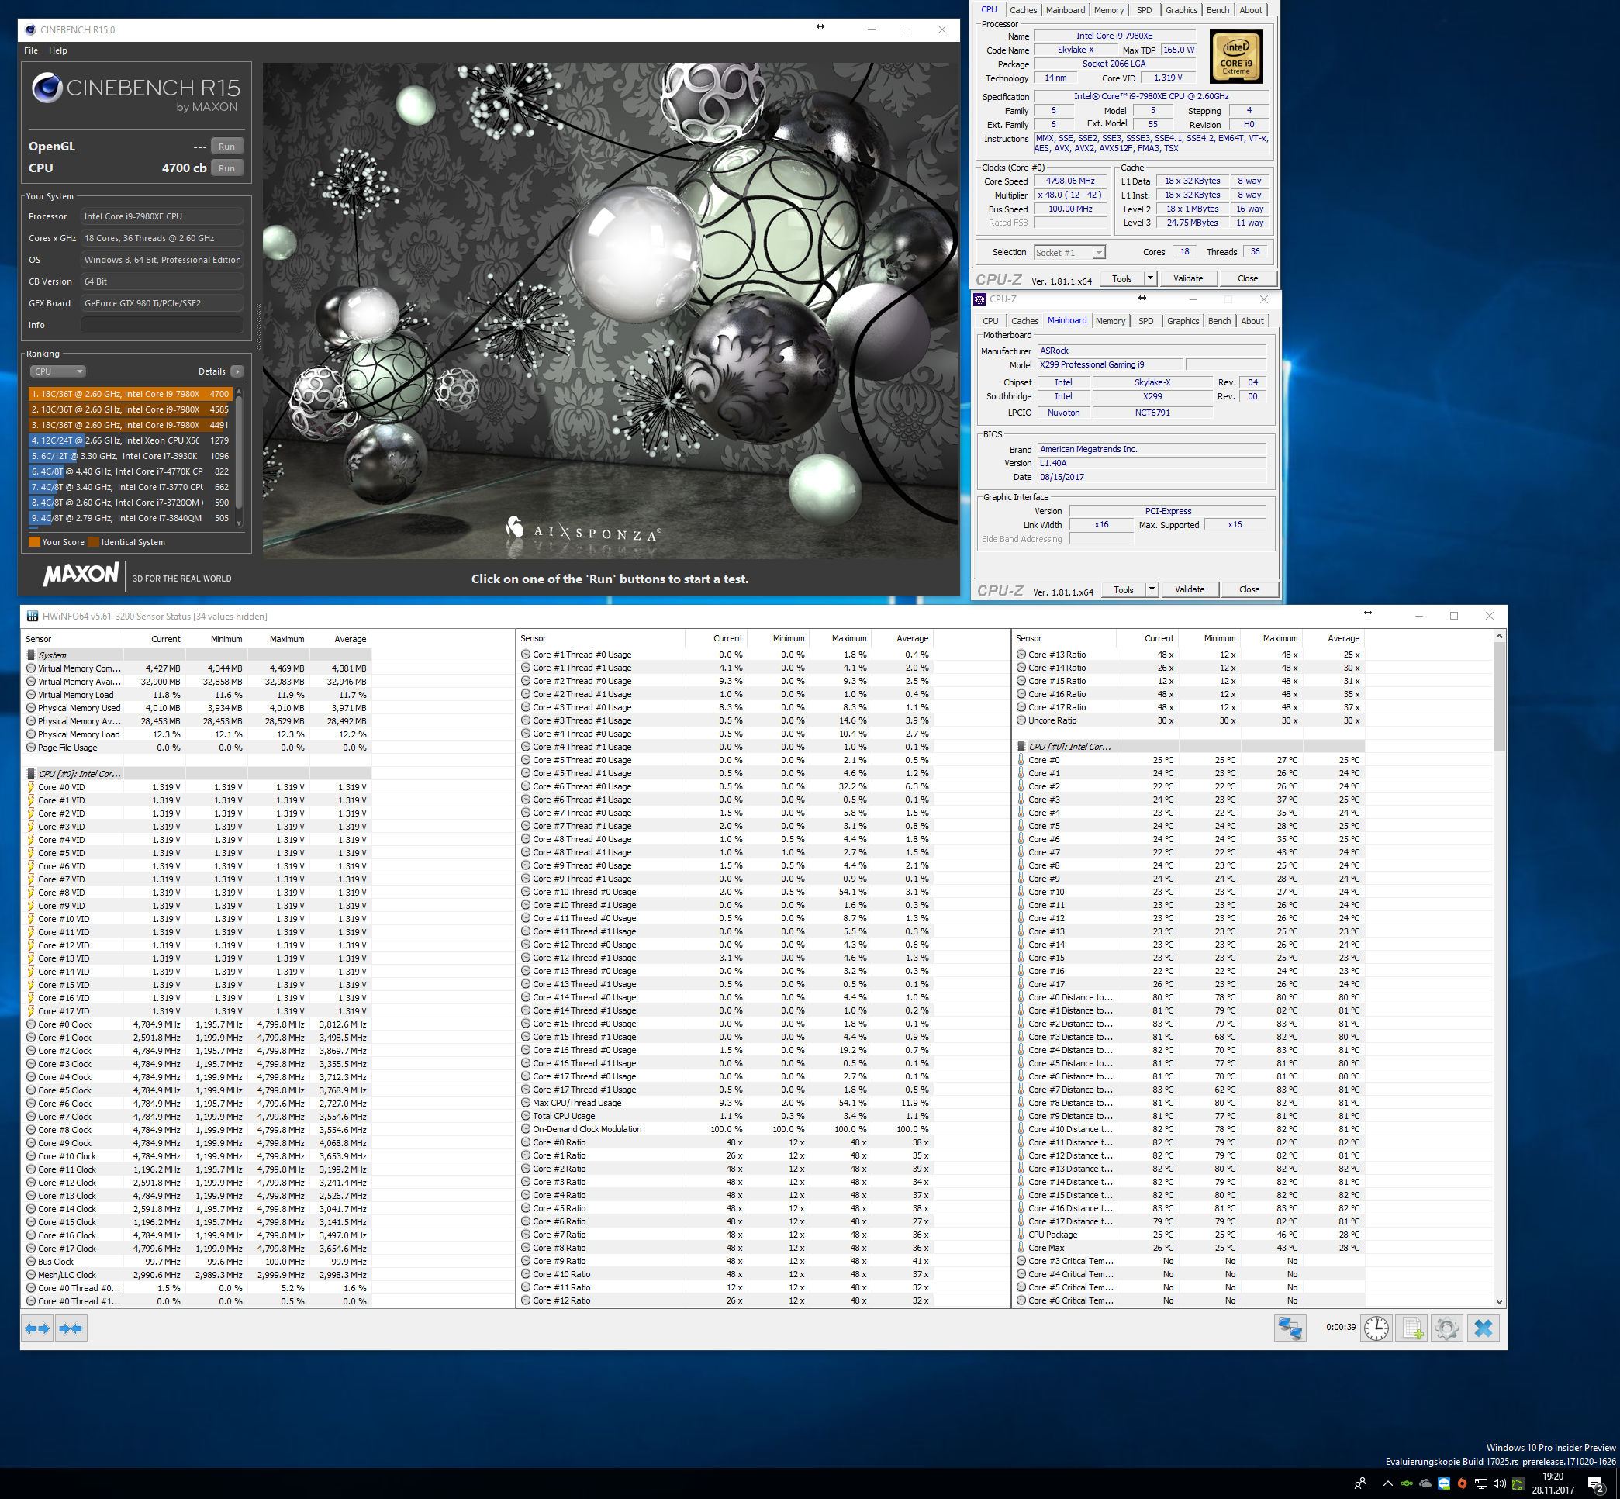Open the Cinebench File menu
This screenshot has width=1620, height=1499.
31,50
